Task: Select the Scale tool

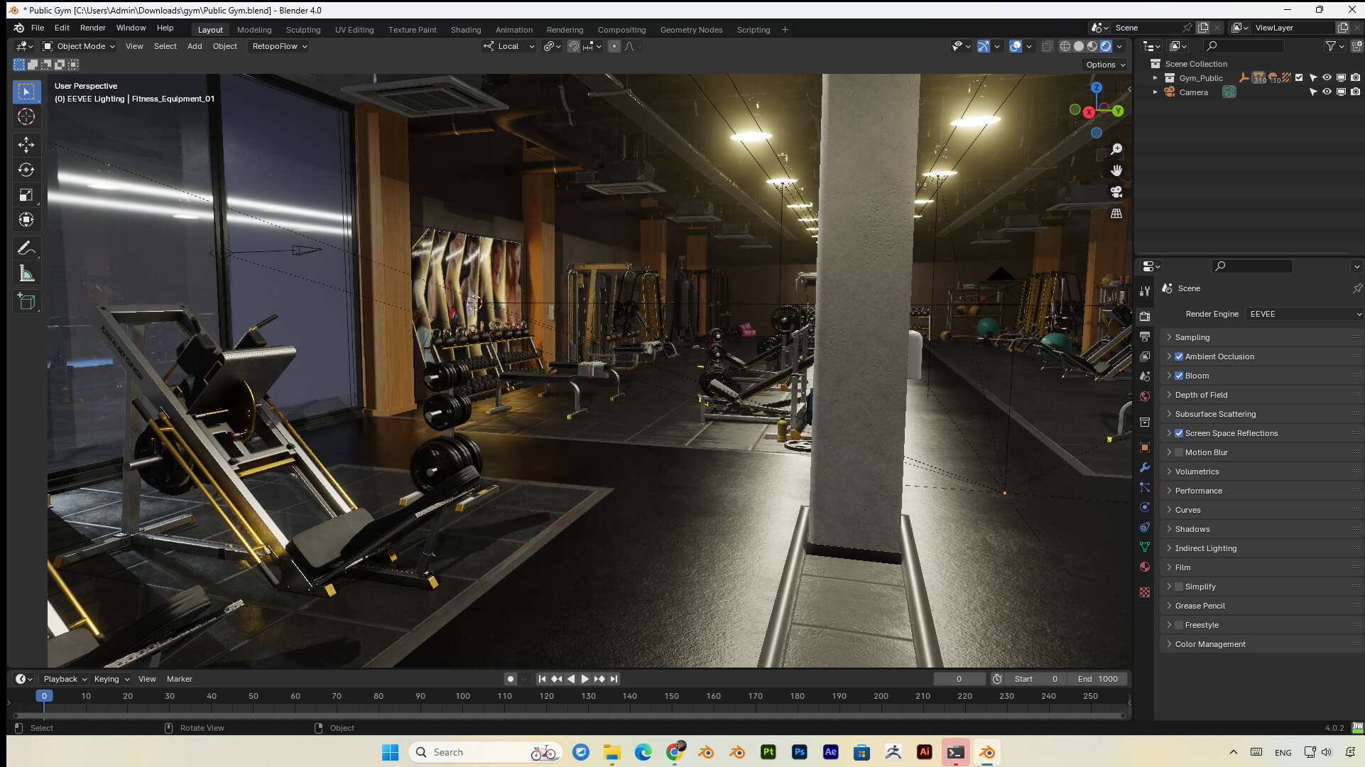Action: [x=26, y=195]
